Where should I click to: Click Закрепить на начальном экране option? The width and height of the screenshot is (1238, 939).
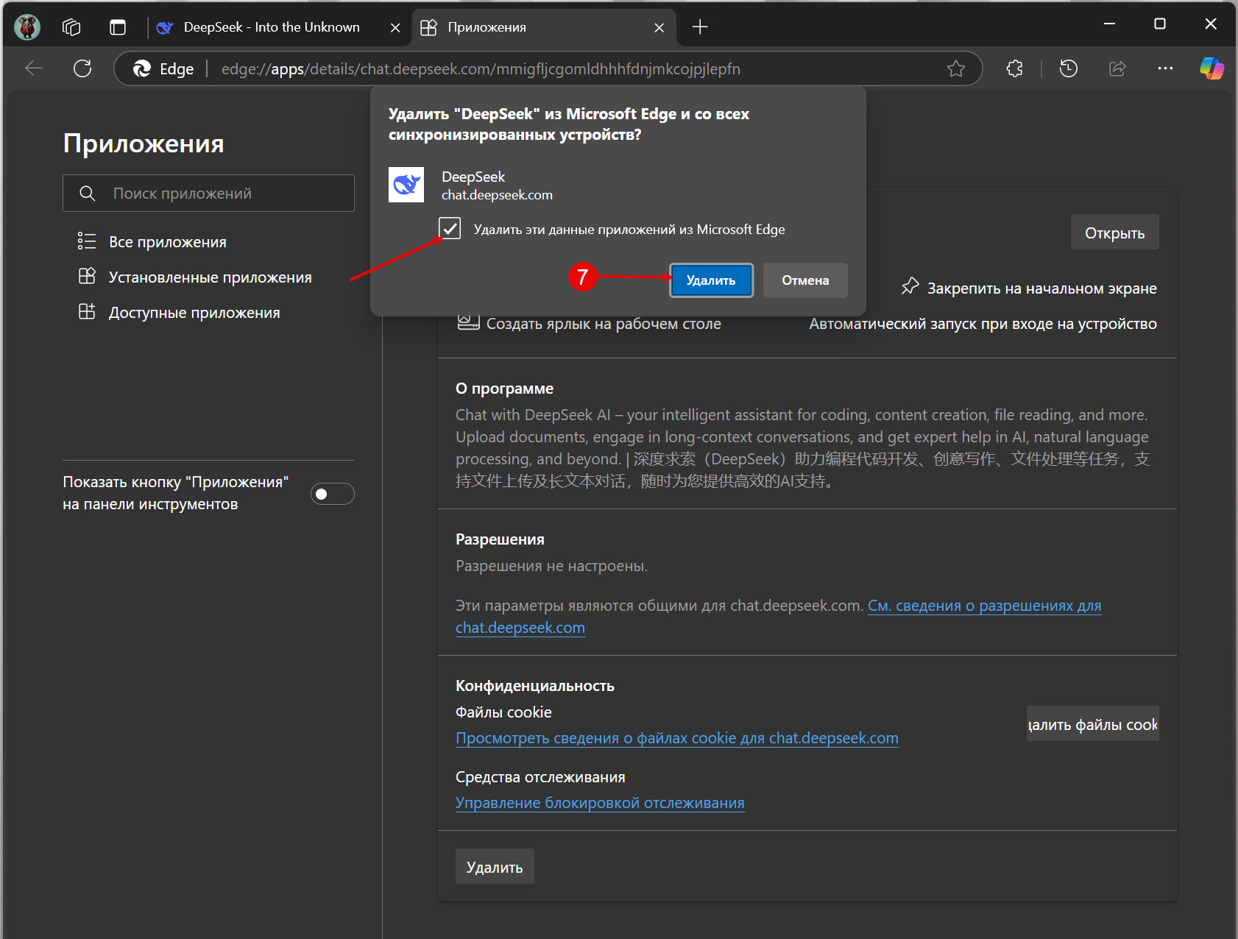[x=1029, y=288]
